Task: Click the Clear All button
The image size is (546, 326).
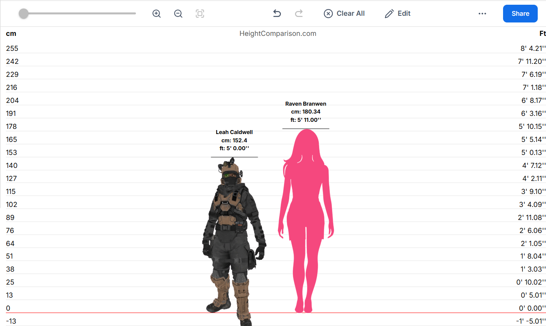Action: [344, 14]
